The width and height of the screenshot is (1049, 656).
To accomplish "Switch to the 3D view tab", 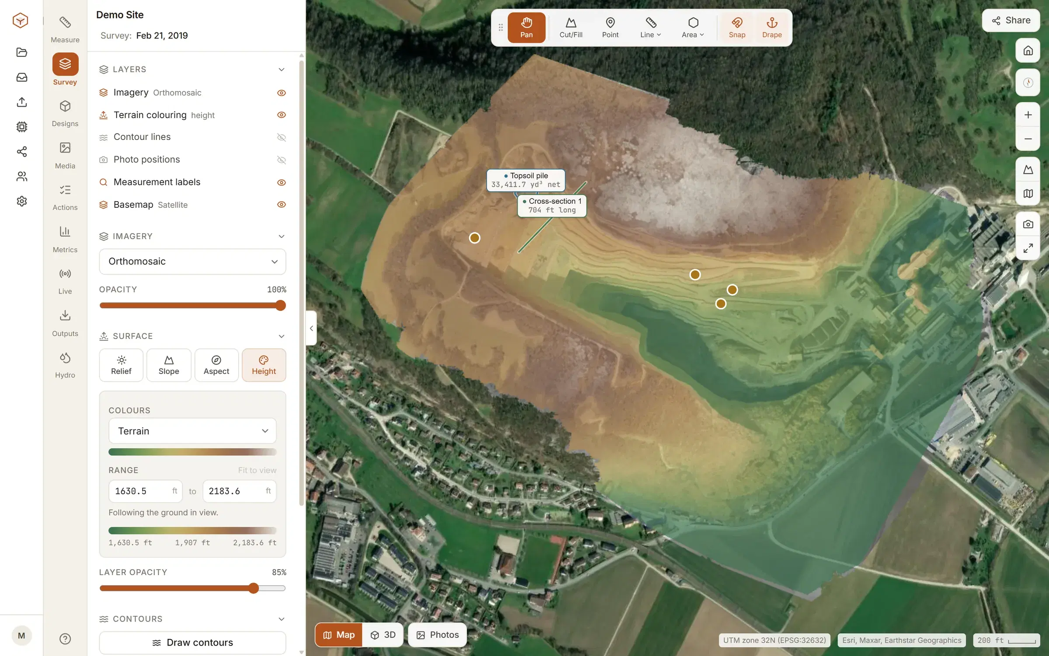I will [x=383, y=635].
